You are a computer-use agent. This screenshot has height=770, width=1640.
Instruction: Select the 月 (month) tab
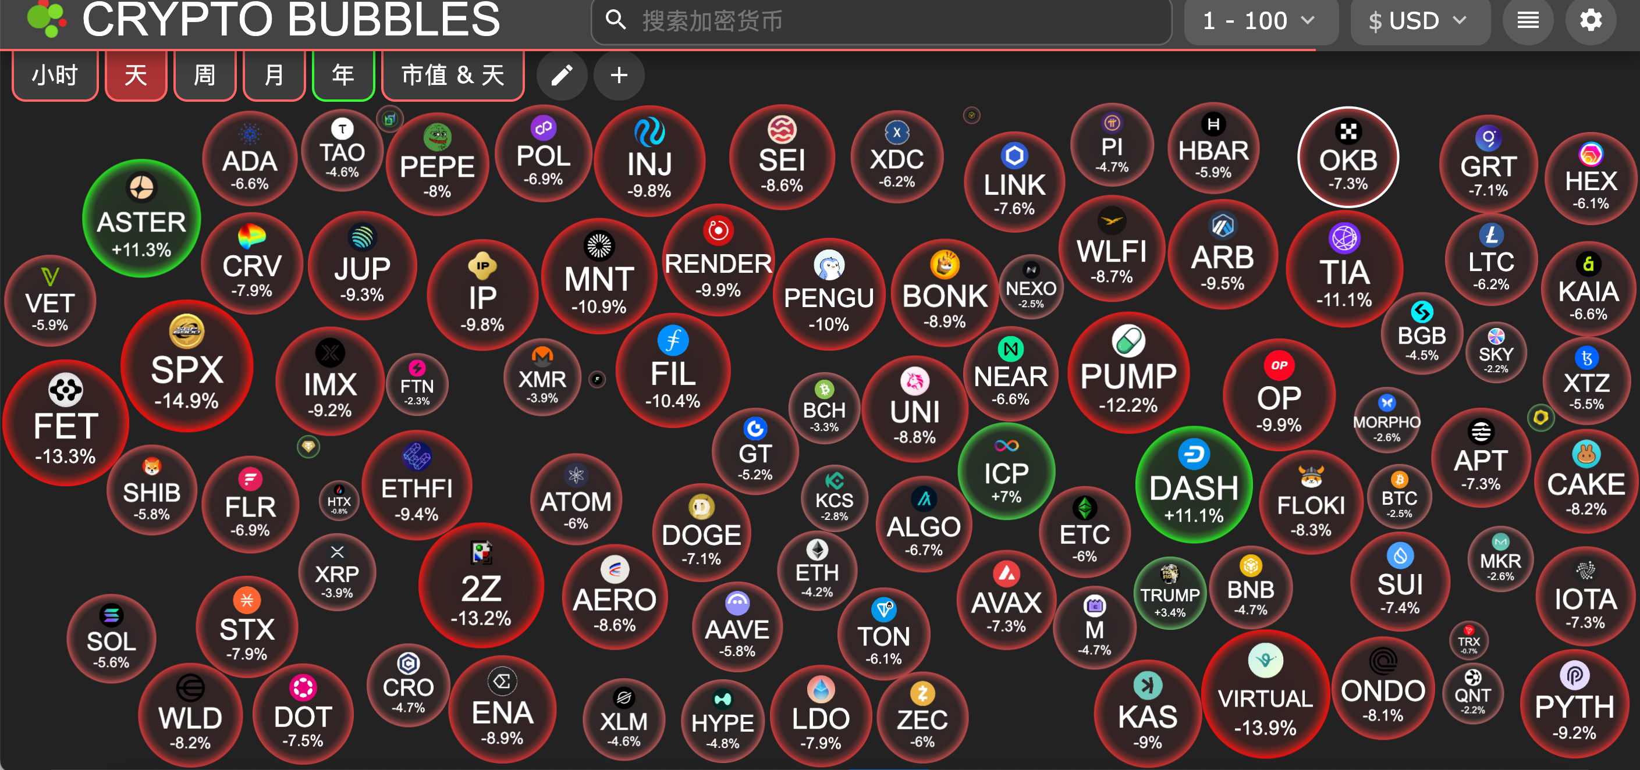(274, 76)
